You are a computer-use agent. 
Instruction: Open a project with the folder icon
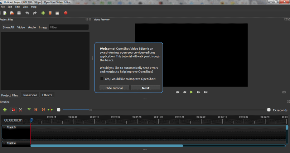[x=12, y=13]
